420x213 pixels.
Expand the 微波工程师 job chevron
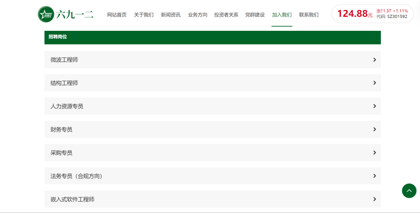click(x=375, y=60)
